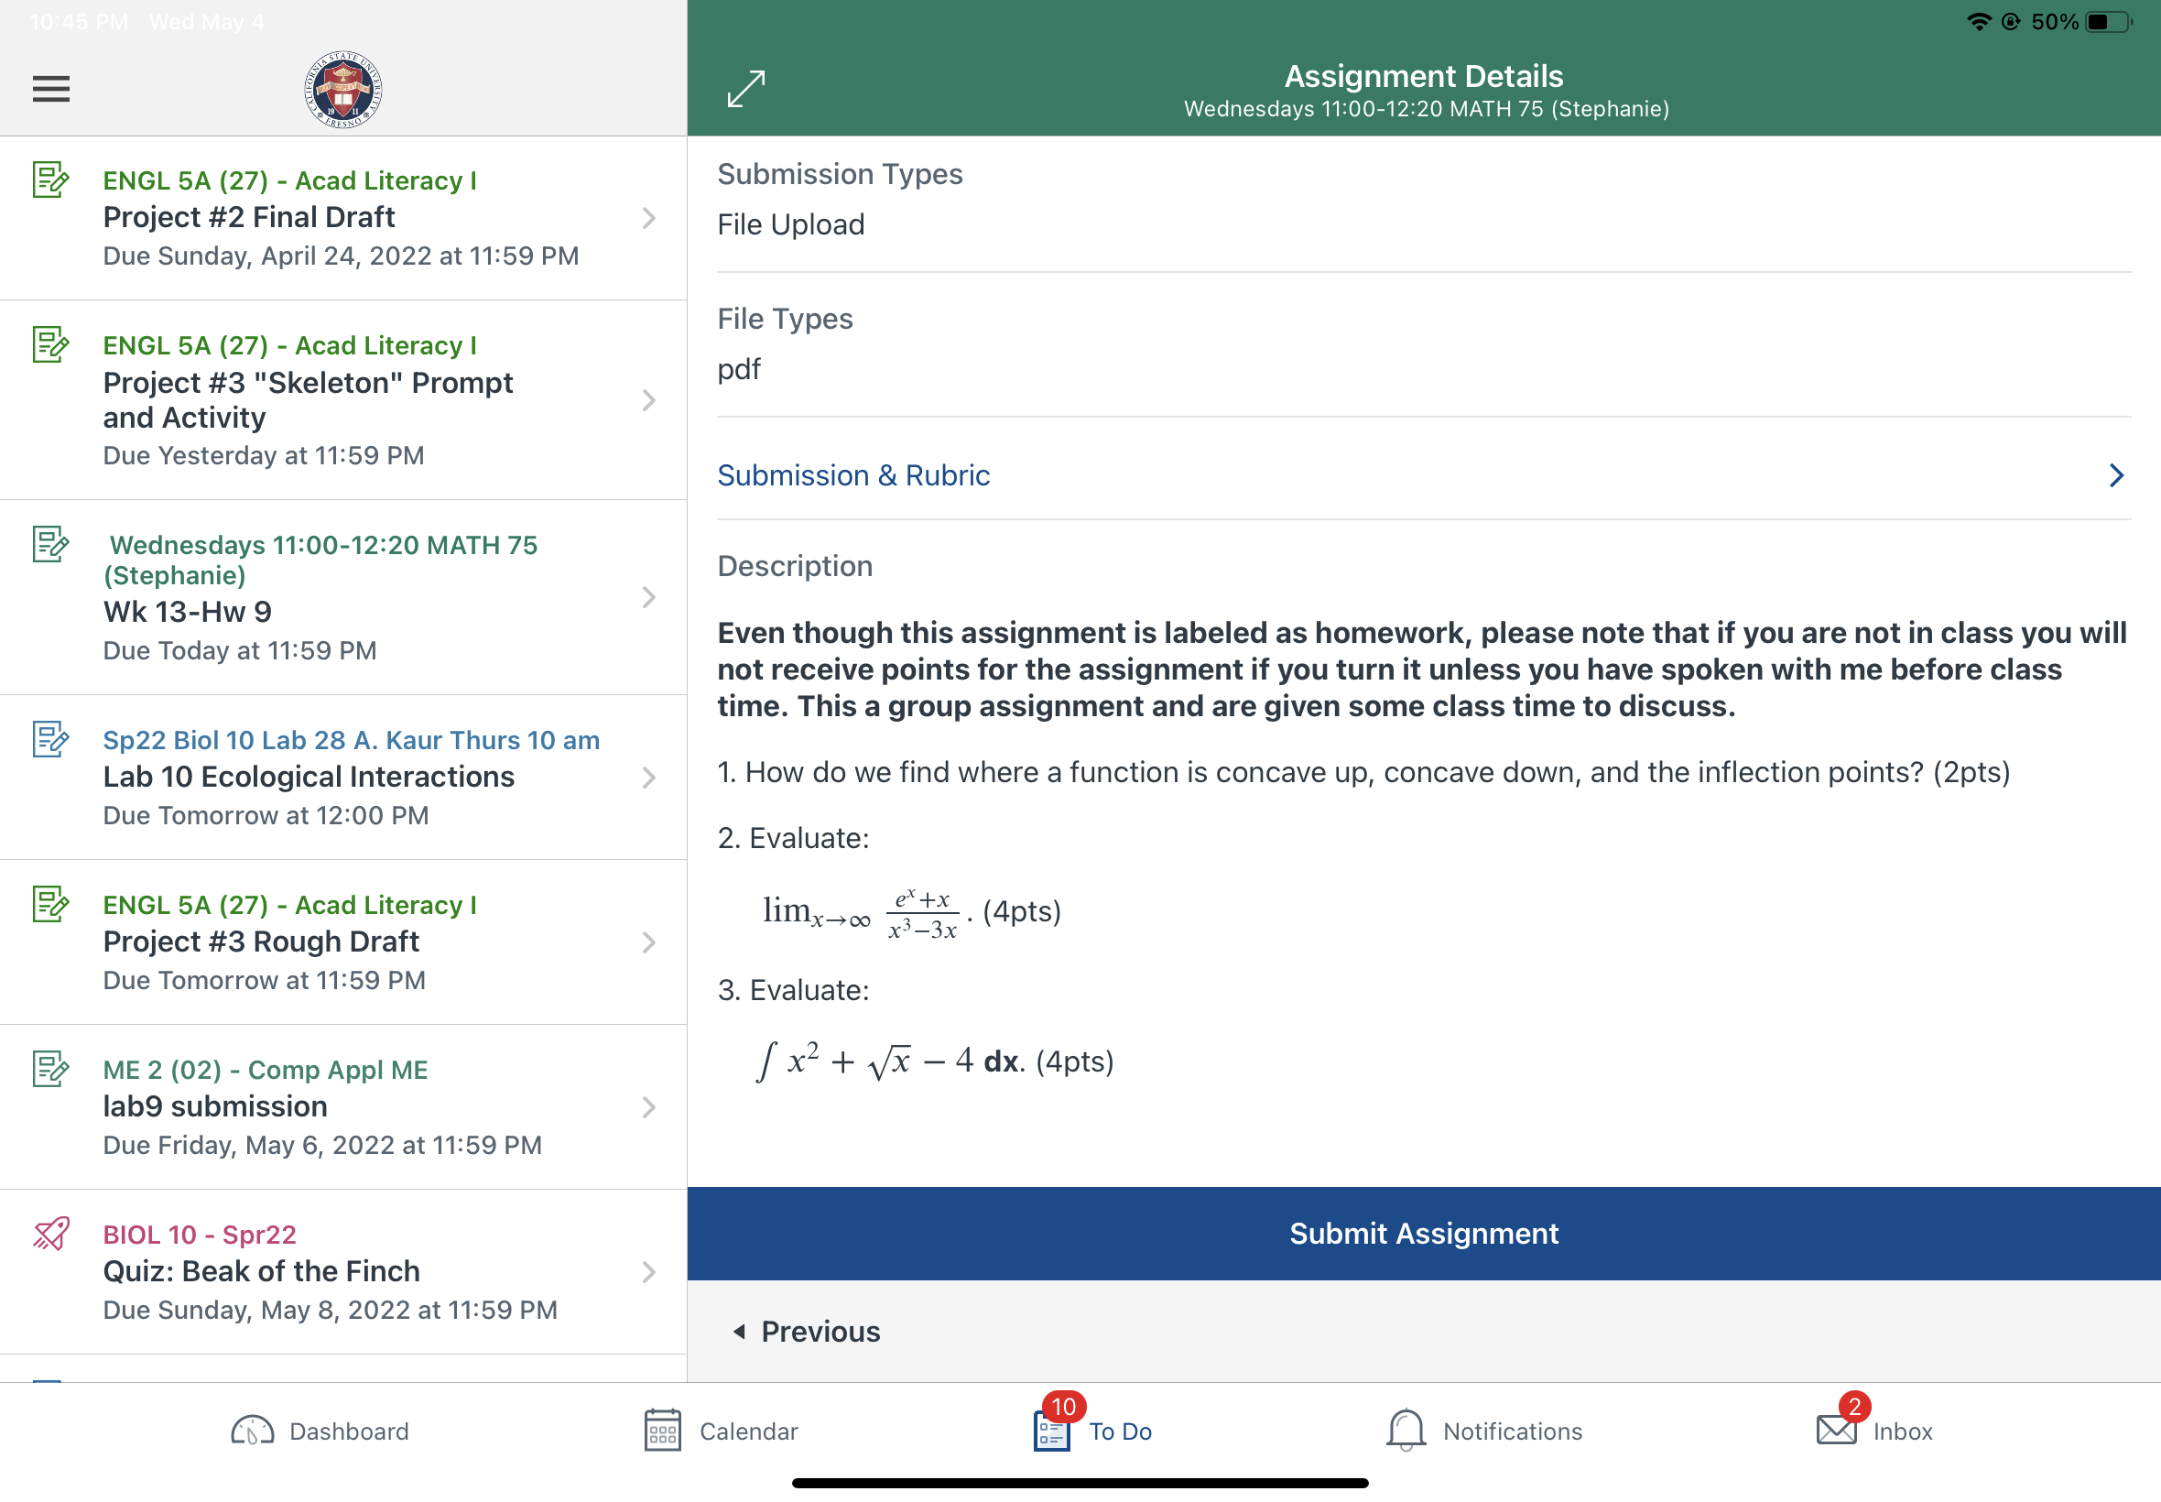Tap the Quiz rocket icon for Beak of the Finch

coord(50,1234)
